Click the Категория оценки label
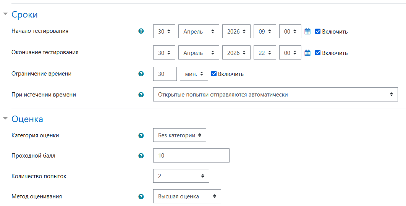 point(35,135)
